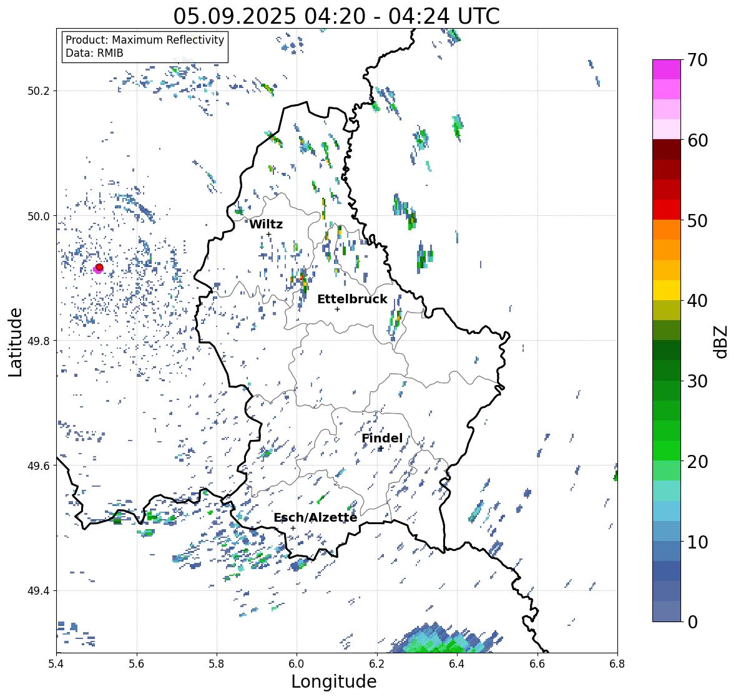Select the Ettelbruck station label
This screenshot has width=736, height=697.
pos(353,300)
